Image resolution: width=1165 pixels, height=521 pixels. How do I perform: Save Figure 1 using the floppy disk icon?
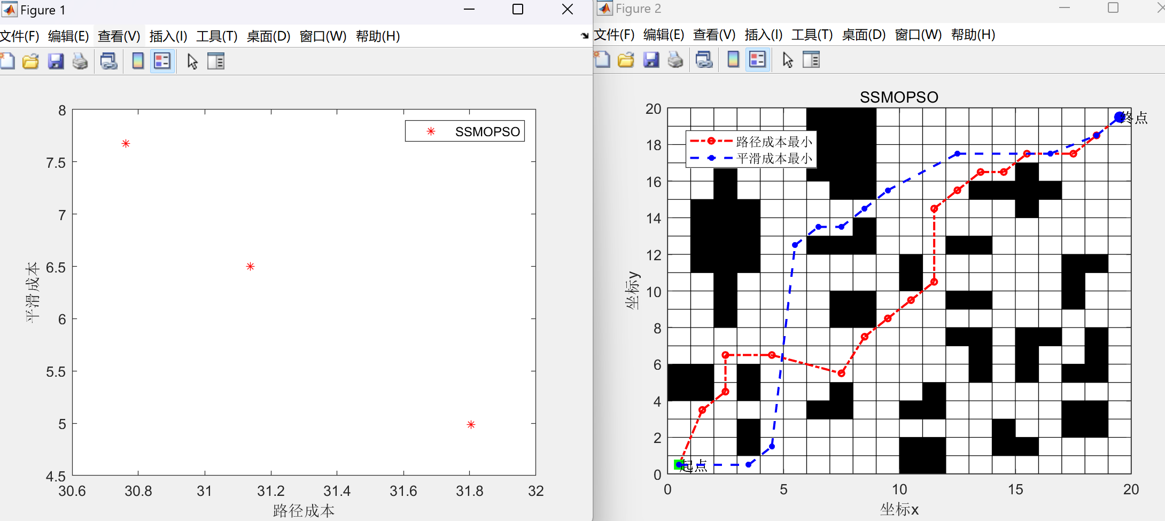point(56,61)
